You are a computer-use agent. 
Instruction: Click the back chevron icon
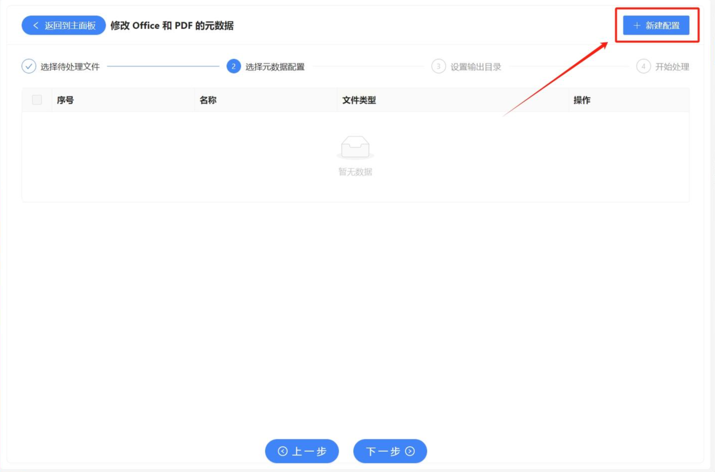tap(36, 26)
